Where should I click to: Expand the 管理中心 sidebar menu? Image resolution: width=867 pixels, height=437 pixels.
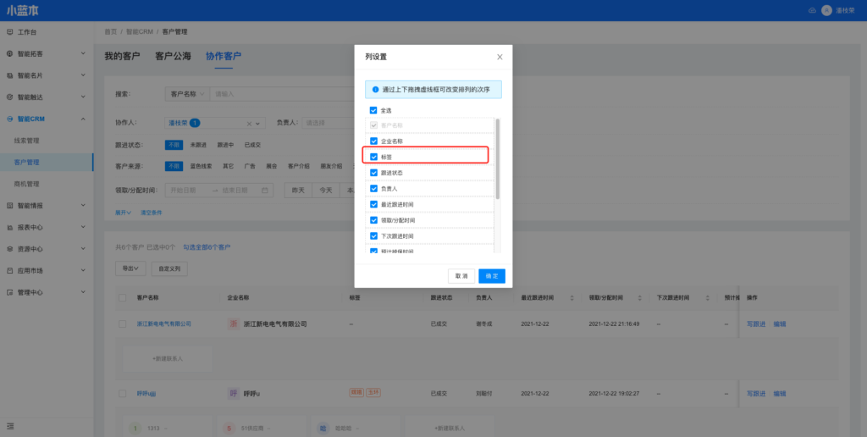coord(83,292)
